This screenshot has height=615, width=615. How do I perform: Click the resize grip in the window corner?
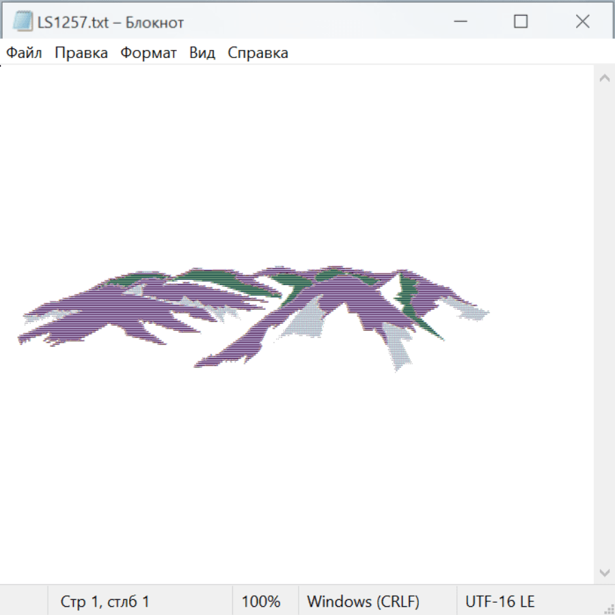tap(609, 609)
